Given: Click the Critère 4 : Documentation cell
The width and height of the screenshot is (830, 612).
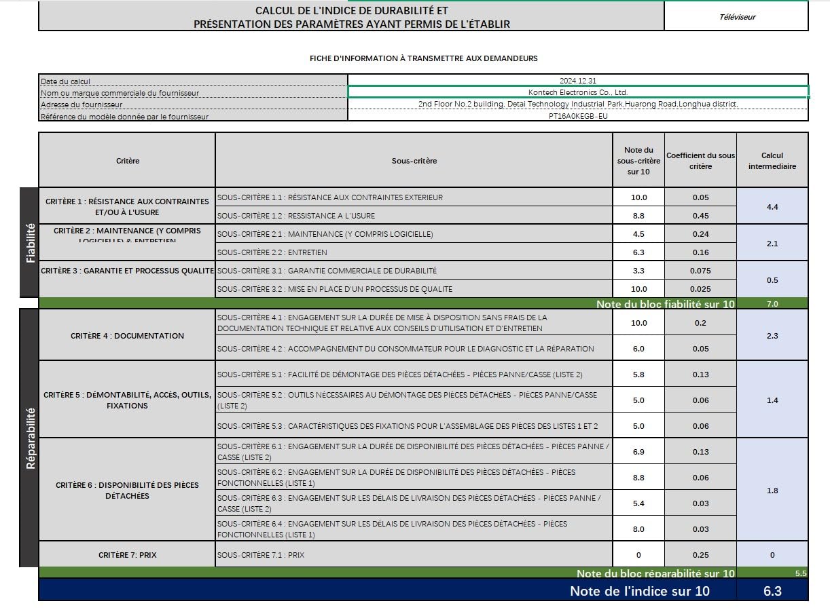Looking at the screenshot, I should [x=127, y=336].
